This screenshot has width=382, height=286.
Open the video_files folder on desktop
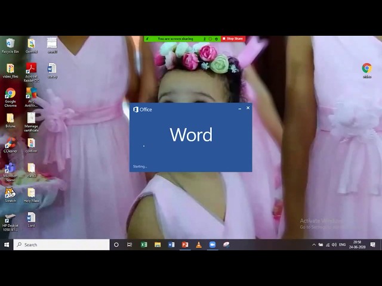(x=10, y=70)
